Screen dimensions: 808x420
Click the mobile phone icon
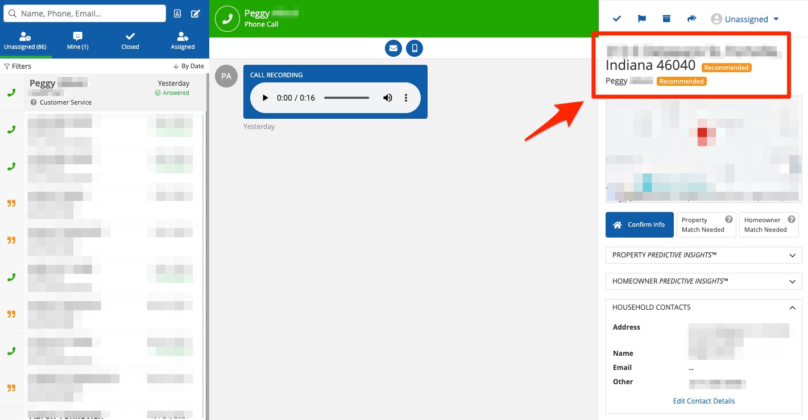tap(415, 48)
